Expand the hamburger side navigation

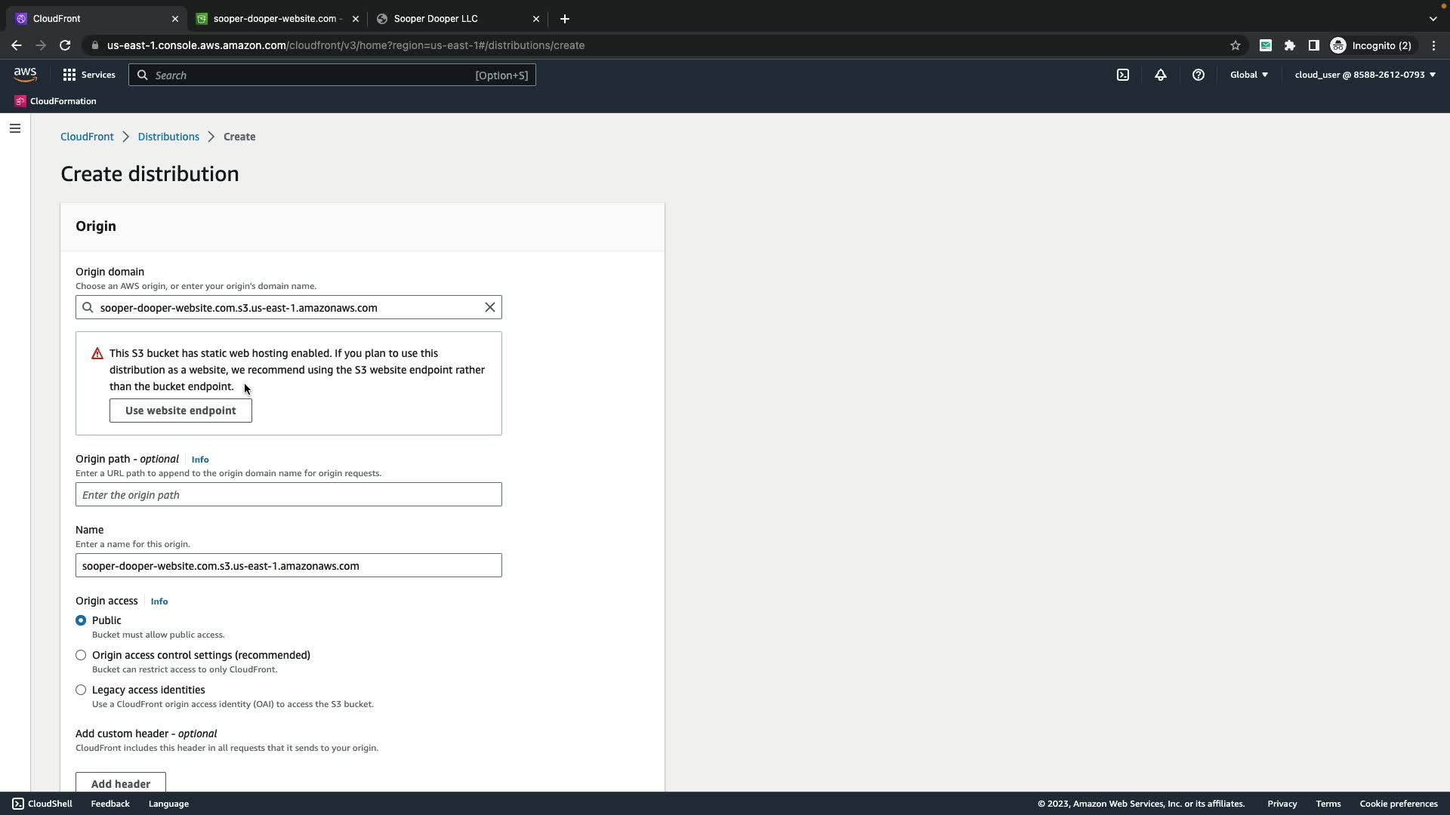15,128
